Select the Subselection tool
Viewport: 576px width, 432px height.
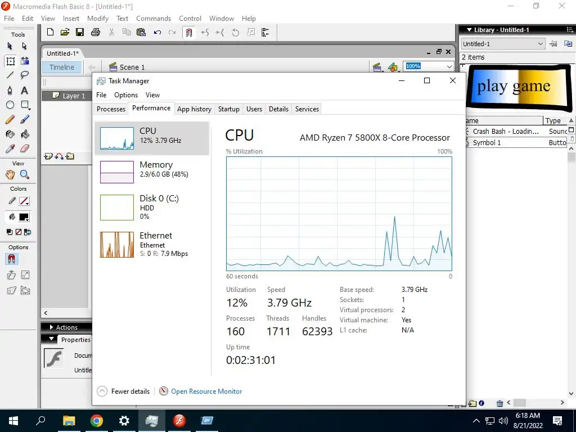tap(25, 46)
